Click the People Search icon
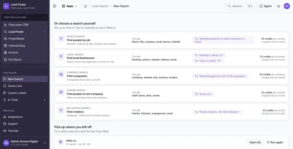This screenshot has width=293, height=149. click(61, 38)
